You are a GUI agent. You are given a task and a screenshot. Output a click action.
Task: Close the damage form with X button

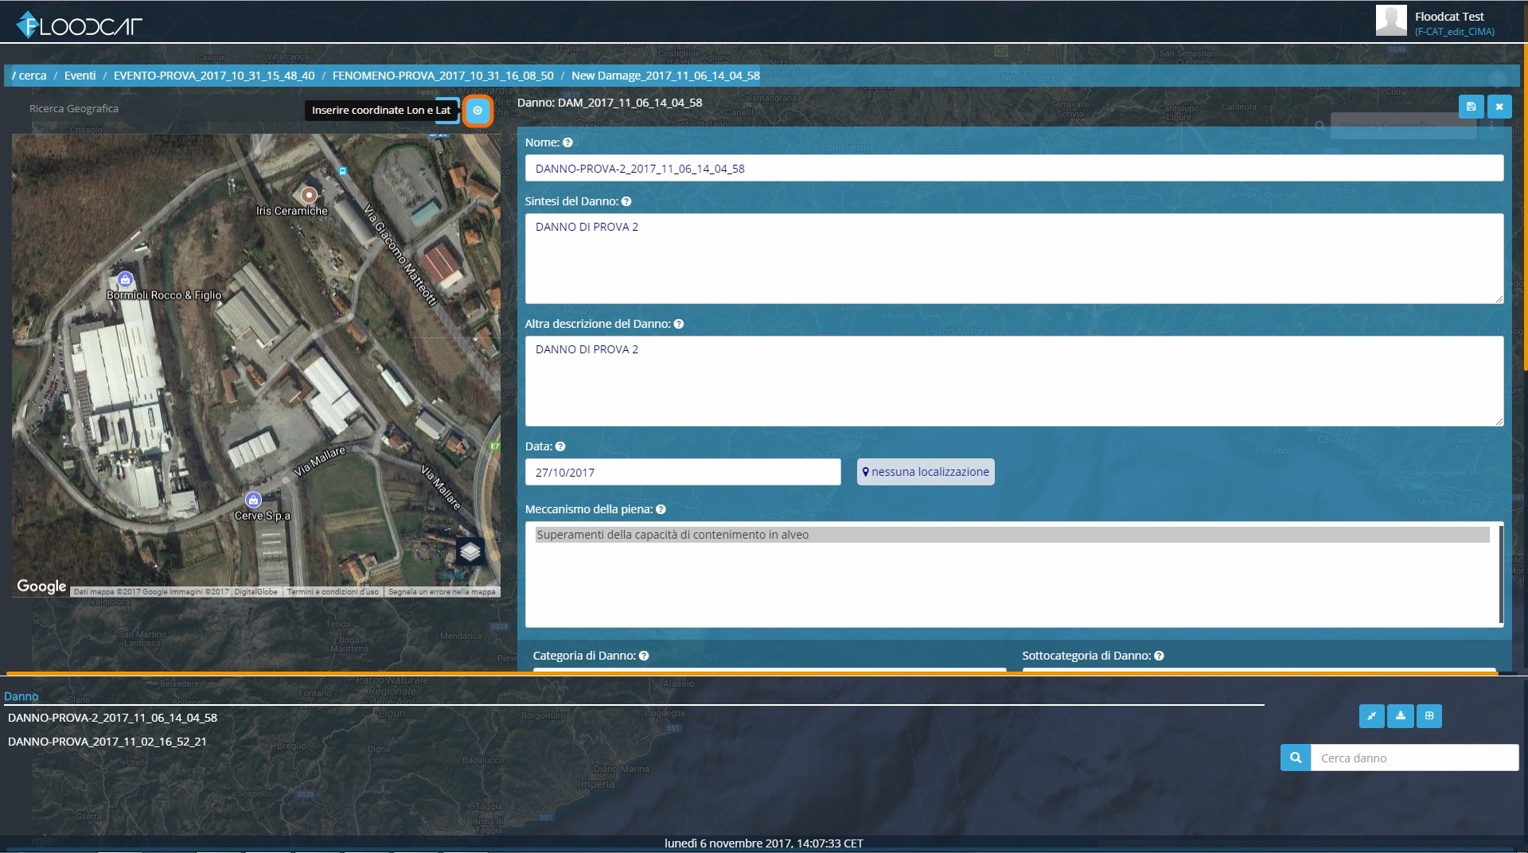click(1499, 107)
